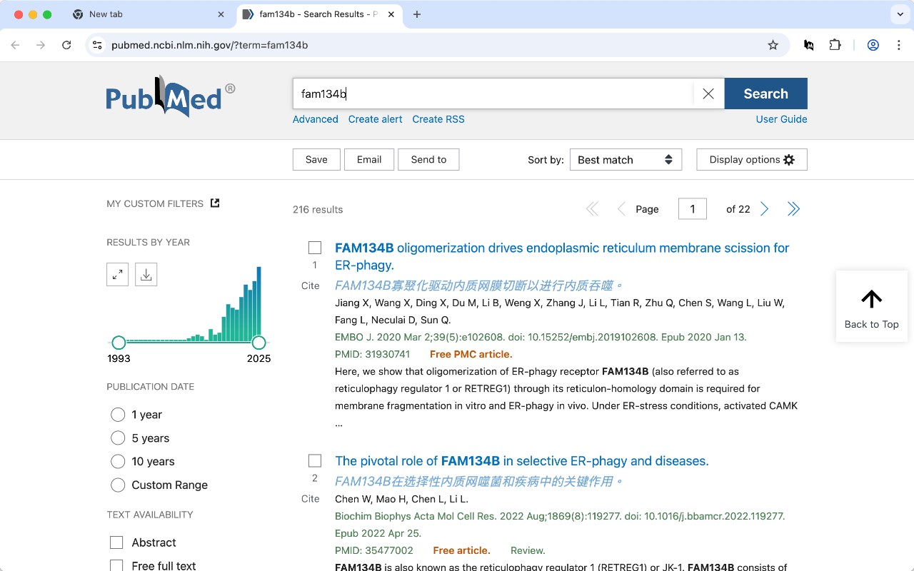Click Cite under result 2

click(x=311, y=499)
